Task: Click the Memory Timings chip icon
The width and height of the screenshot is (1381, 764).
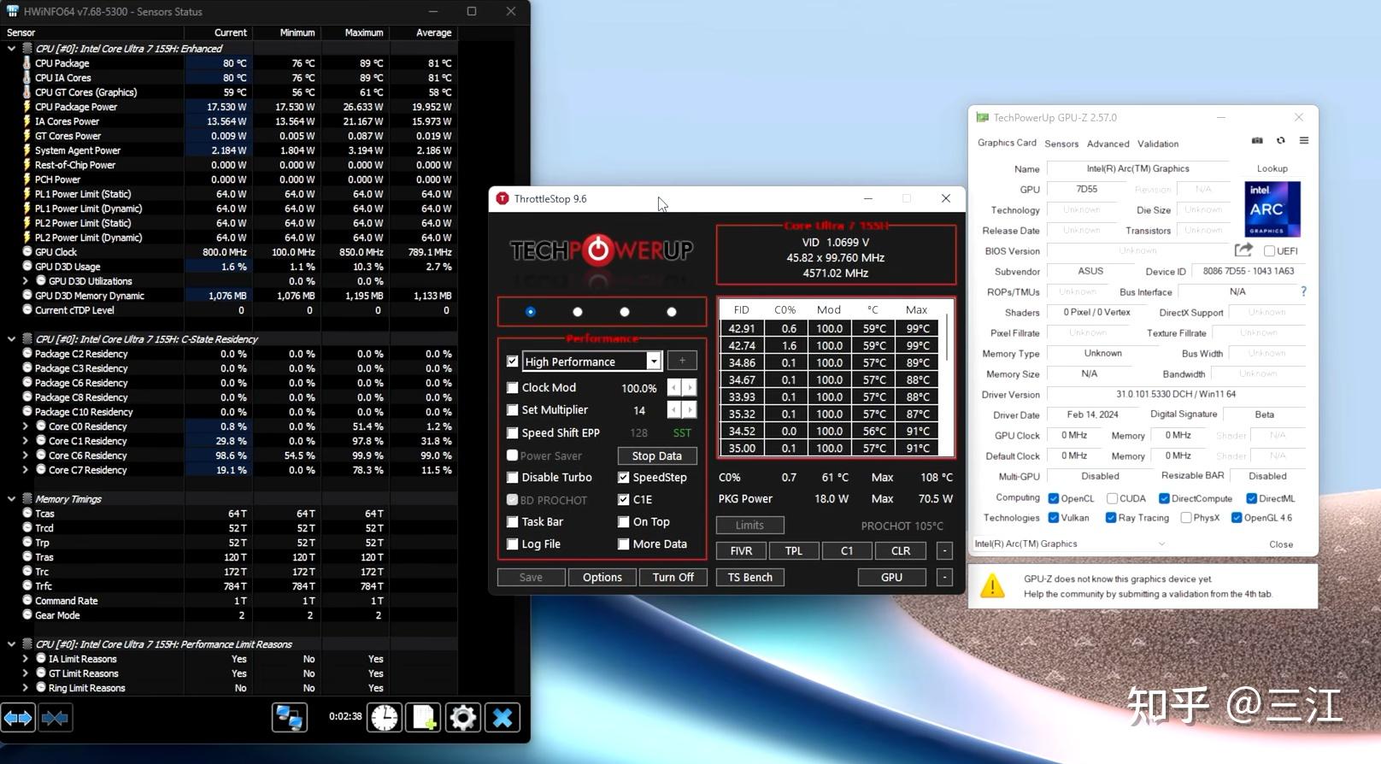Action: (x=27, y=499)
